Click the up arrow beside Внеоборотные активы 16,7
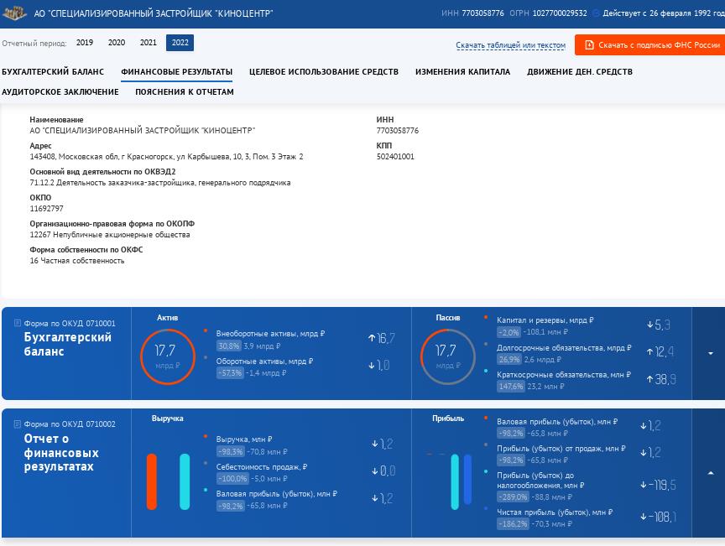This screenshot has width=725, height=546. [x=371, y=338]
